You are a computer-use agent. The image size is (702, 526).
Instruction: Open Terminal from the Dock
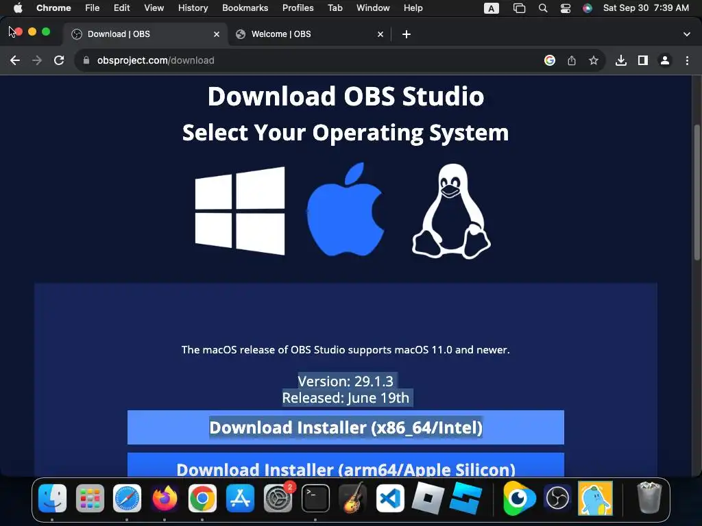pyautogui.click(x=315, y=499)
